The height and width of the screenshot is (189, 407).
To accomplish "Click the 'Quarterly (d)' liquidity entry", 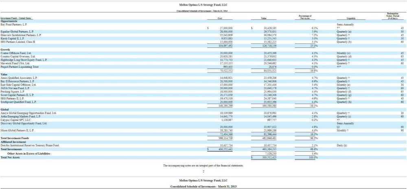I will tap(344, 56).
